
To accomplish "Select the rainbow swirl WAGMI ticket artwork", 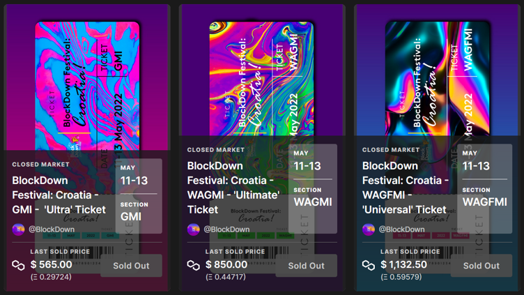I will pos(262,79).
